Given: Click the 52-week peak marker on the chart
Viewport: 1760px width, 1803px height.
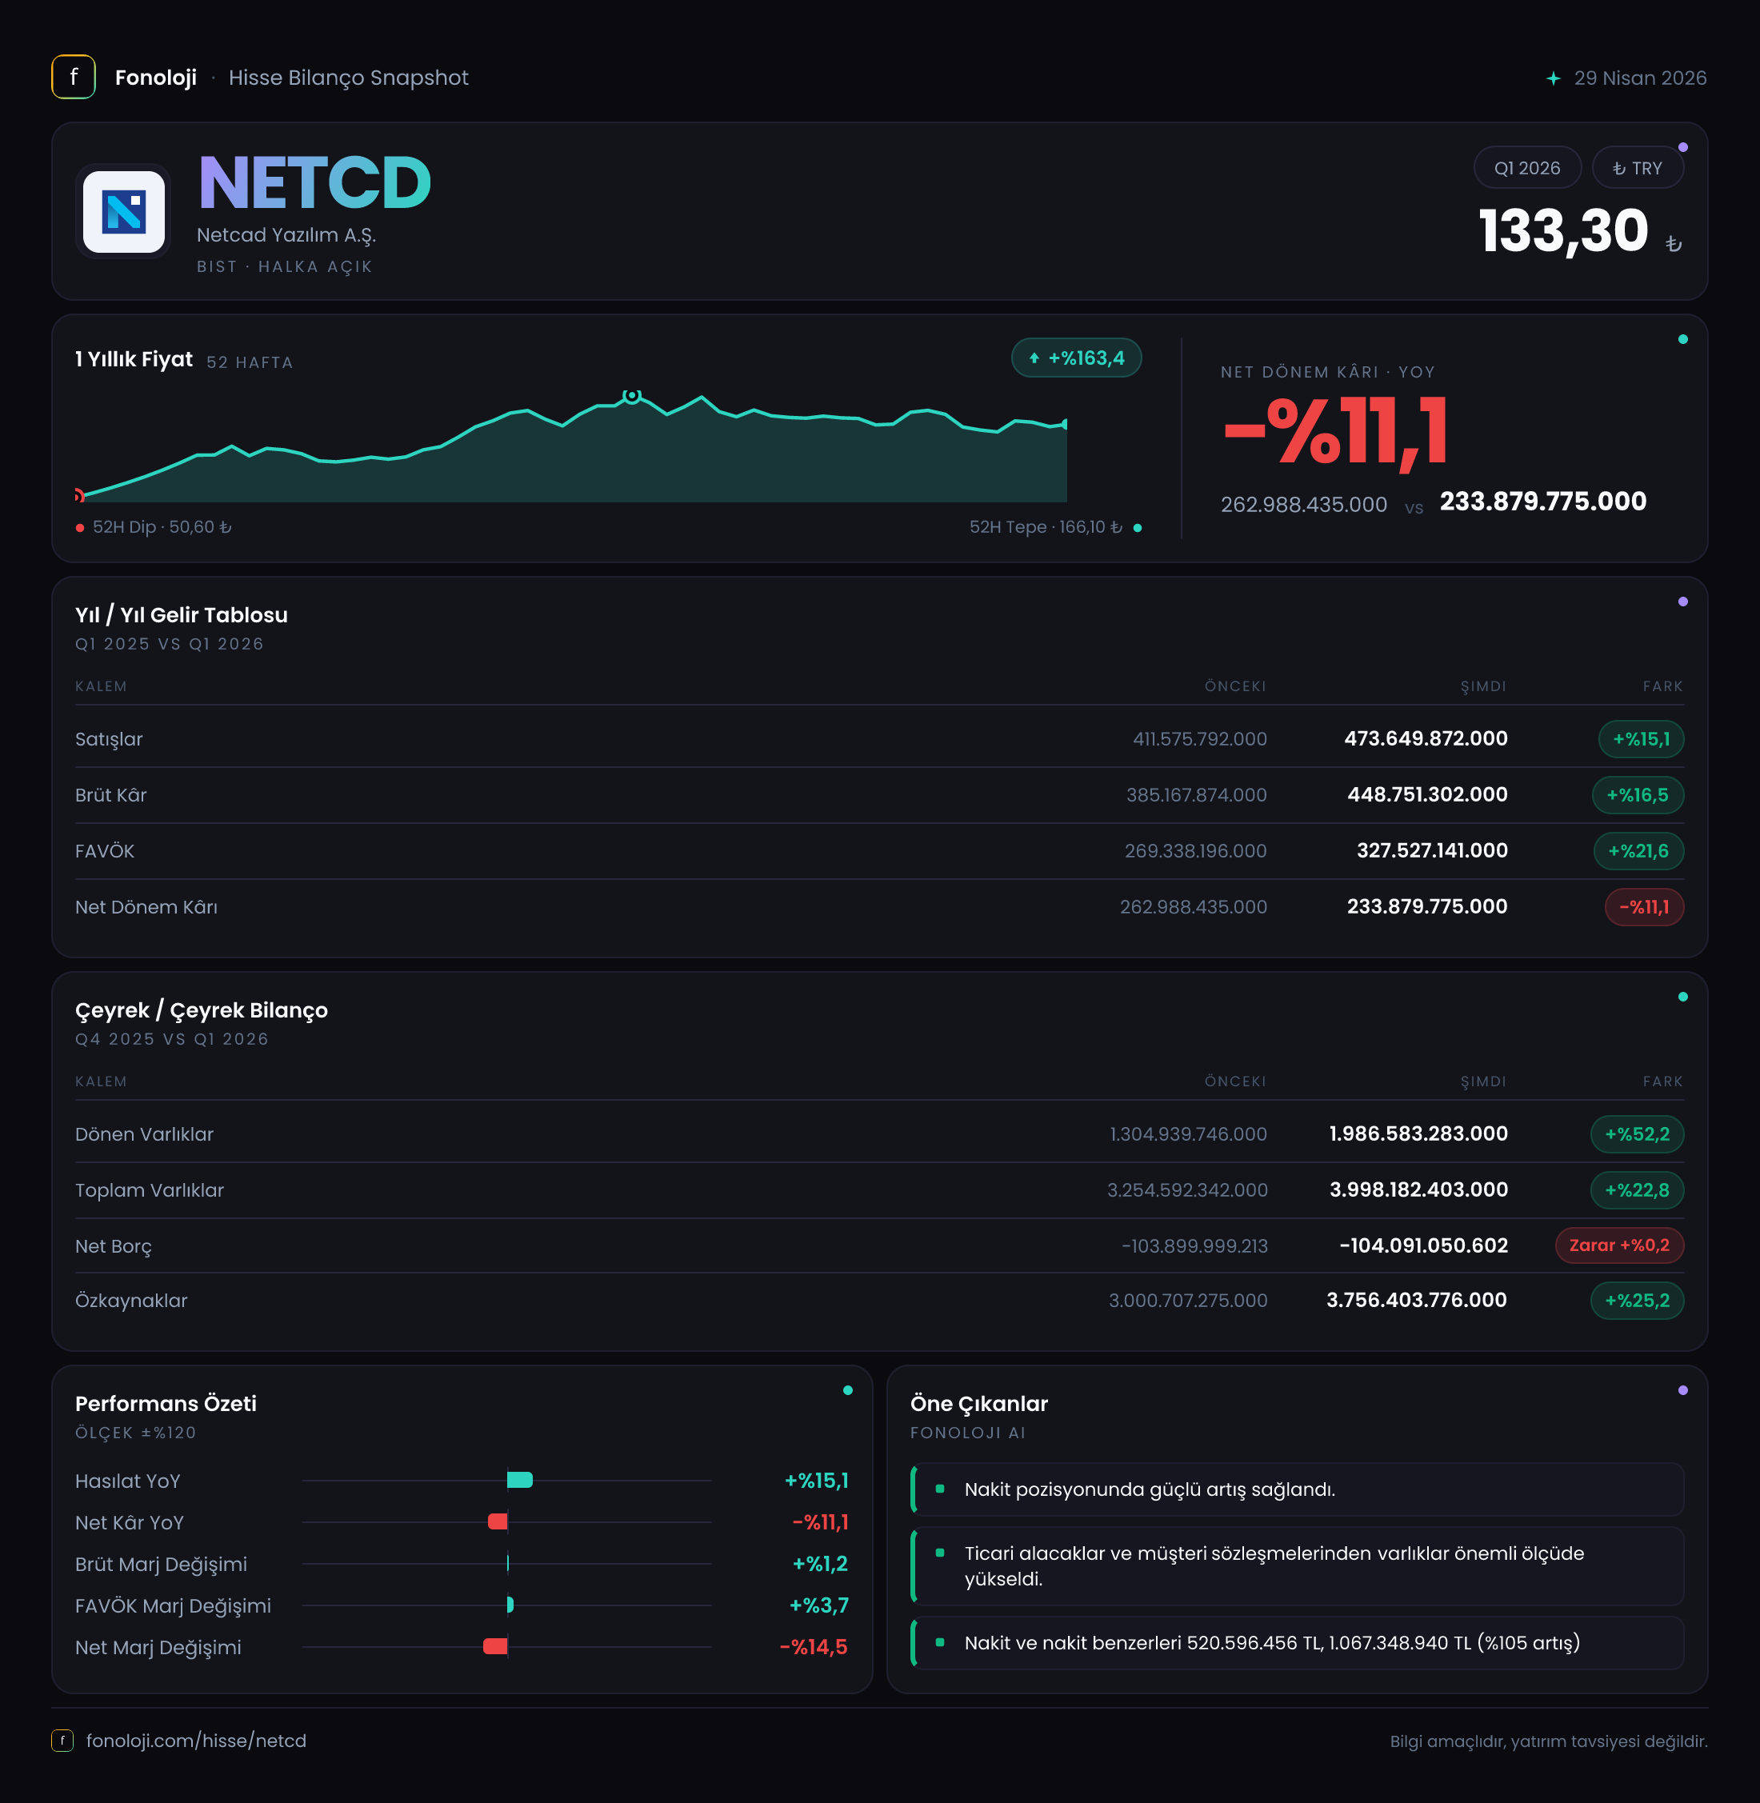Looking at the screenshot, I should coord(631,395).
